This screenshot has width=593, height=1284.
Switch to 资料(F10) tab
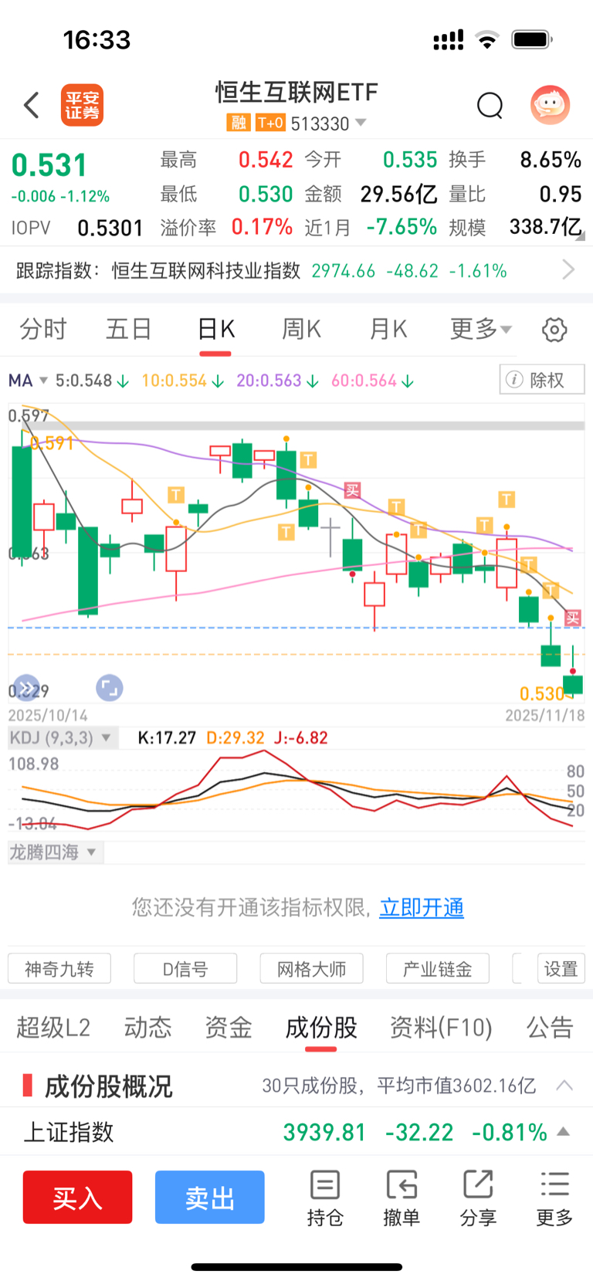click(x=441, y=1028)
